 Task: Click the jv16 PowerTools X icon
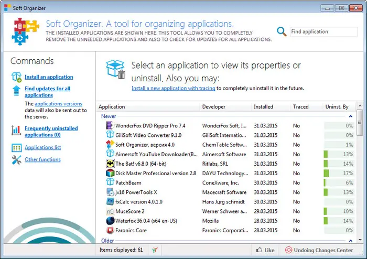pyautogui.click(x=110, y=192)
